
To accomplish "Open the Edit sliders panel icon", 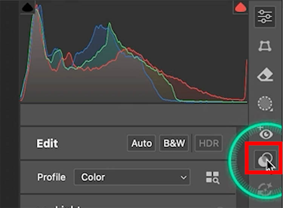I will click(x=265, y=17).
